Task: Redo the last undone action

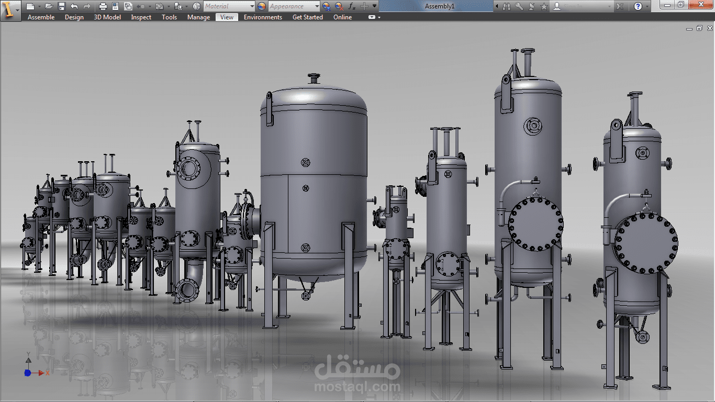Action: click(x=87, y=6)
